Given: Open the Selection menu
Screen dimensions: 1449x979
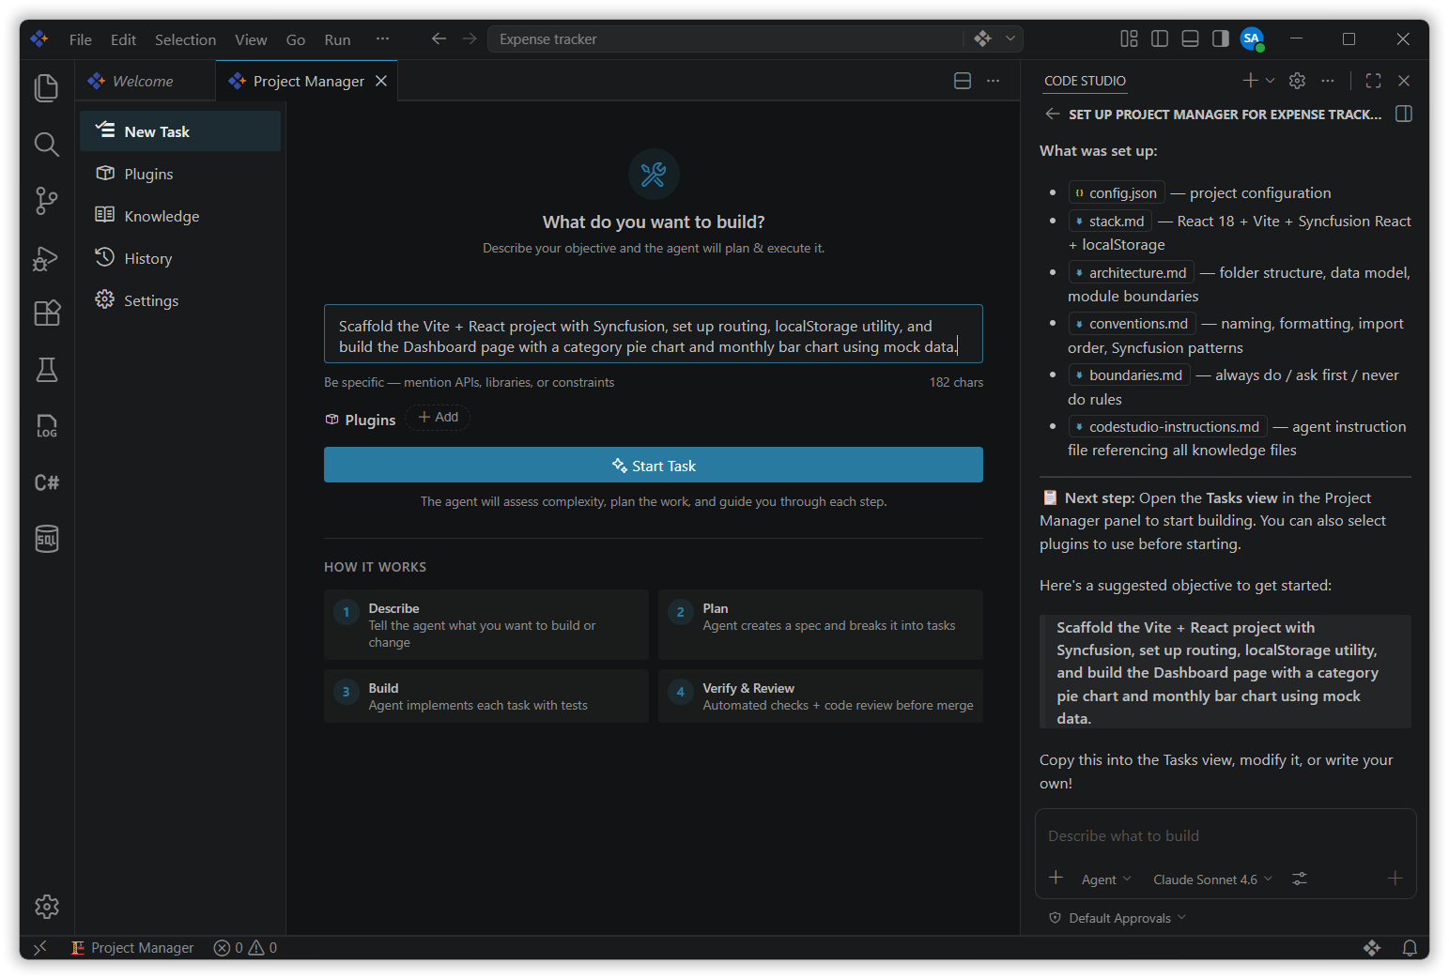Looking at the screenshot, I should click(x=185, y=39).
